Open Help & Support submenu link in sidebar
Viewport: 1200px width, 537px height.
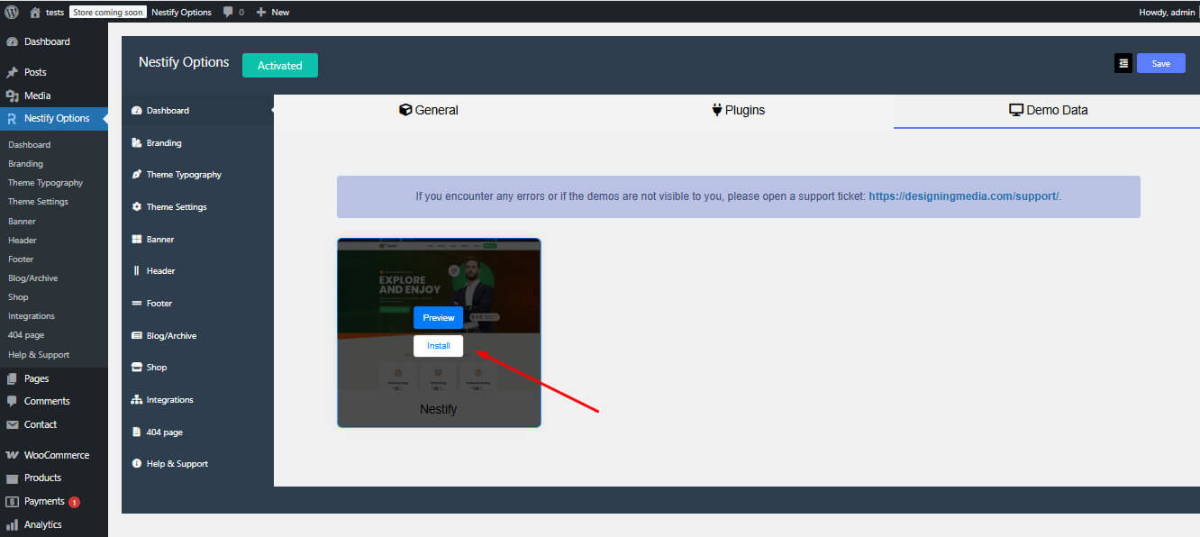pyautogui.click(x=39, y=355)
